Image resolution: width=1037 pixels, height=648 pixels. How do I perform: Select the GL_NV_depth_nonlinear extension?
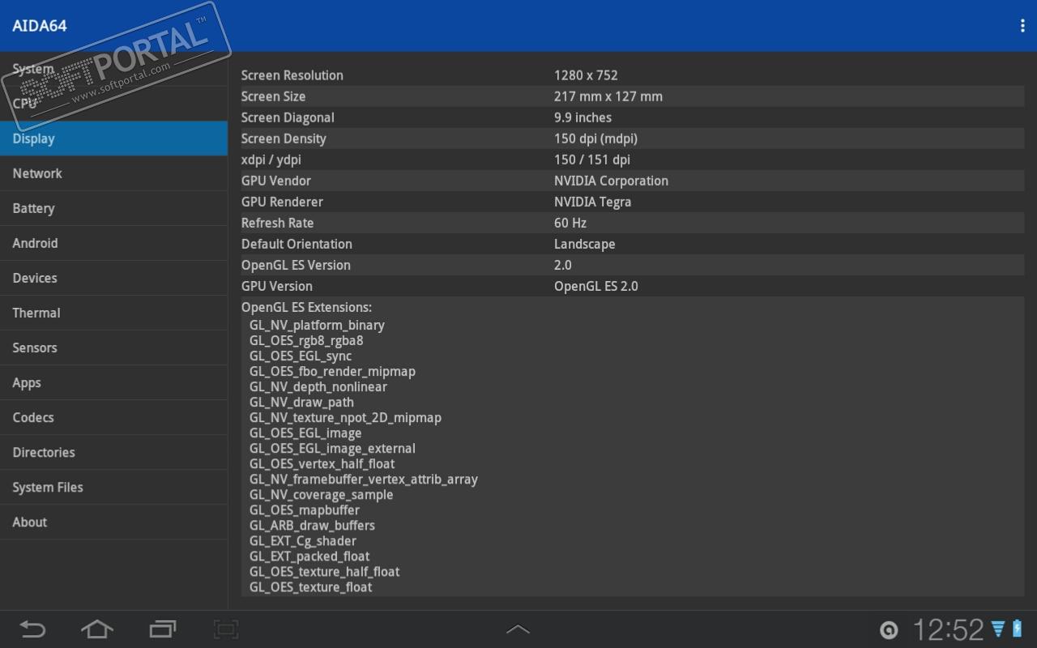318,386
